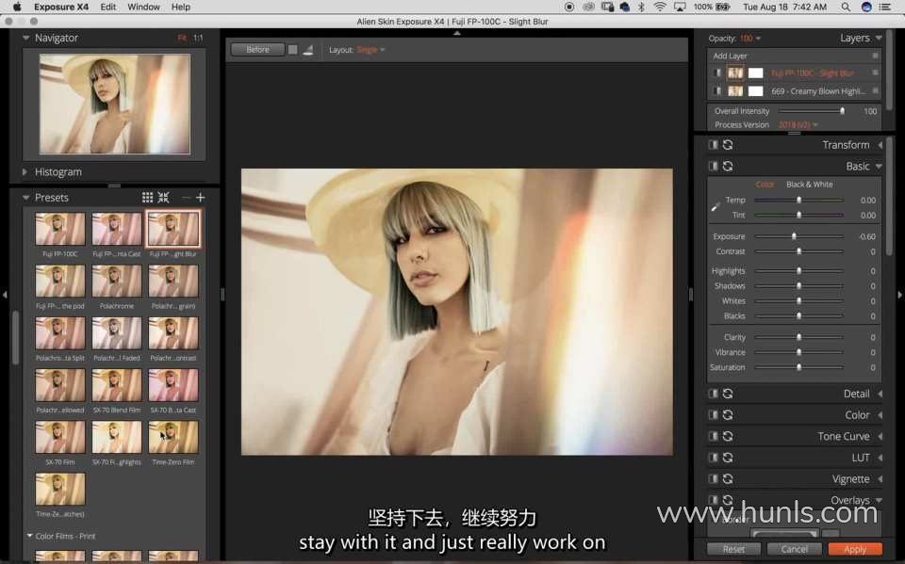Click the plus icon in Presets panel
This screenshot has height=564, width=905.
click(x=200, y=198)
